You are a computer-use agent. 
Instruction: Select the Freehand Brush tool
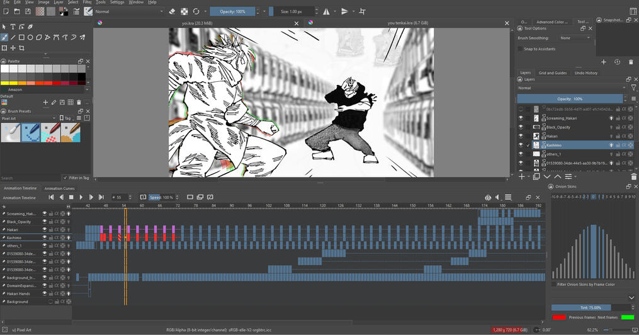4,37
